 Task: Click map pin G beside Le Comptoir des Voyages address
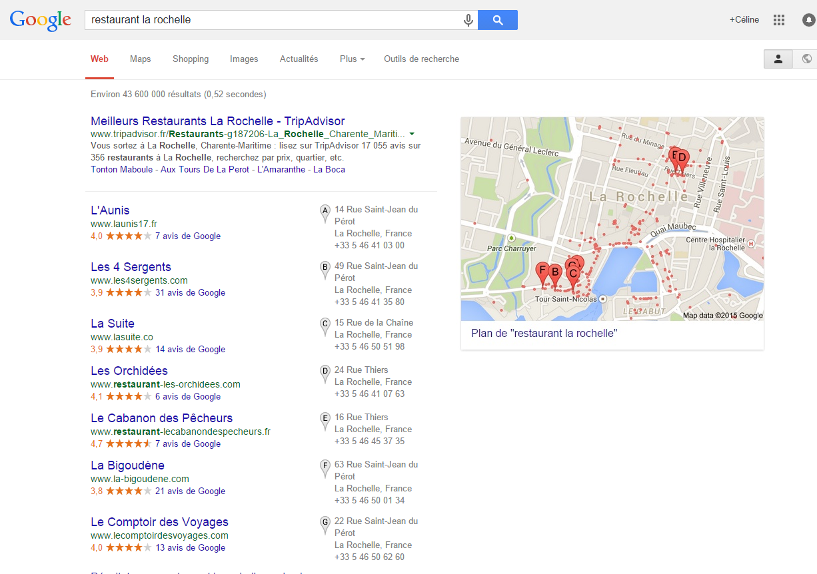(325, 525)
